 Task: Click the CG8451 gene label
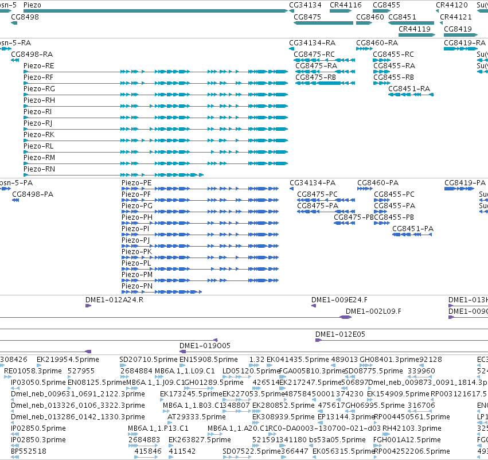point(402,17)
